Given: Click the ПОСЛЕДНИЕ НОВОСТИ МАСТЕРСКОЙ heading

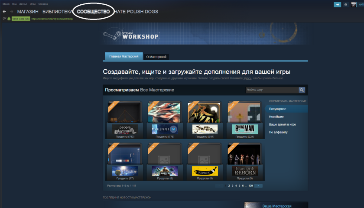Looking at the screenshot, I should point(127,198).
